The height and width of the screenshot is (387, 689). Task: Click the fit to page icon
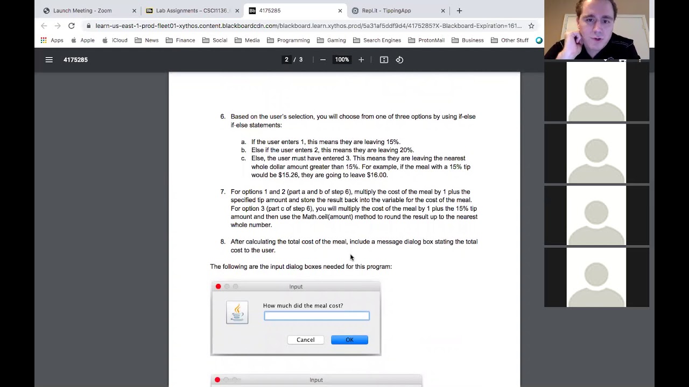384,60
